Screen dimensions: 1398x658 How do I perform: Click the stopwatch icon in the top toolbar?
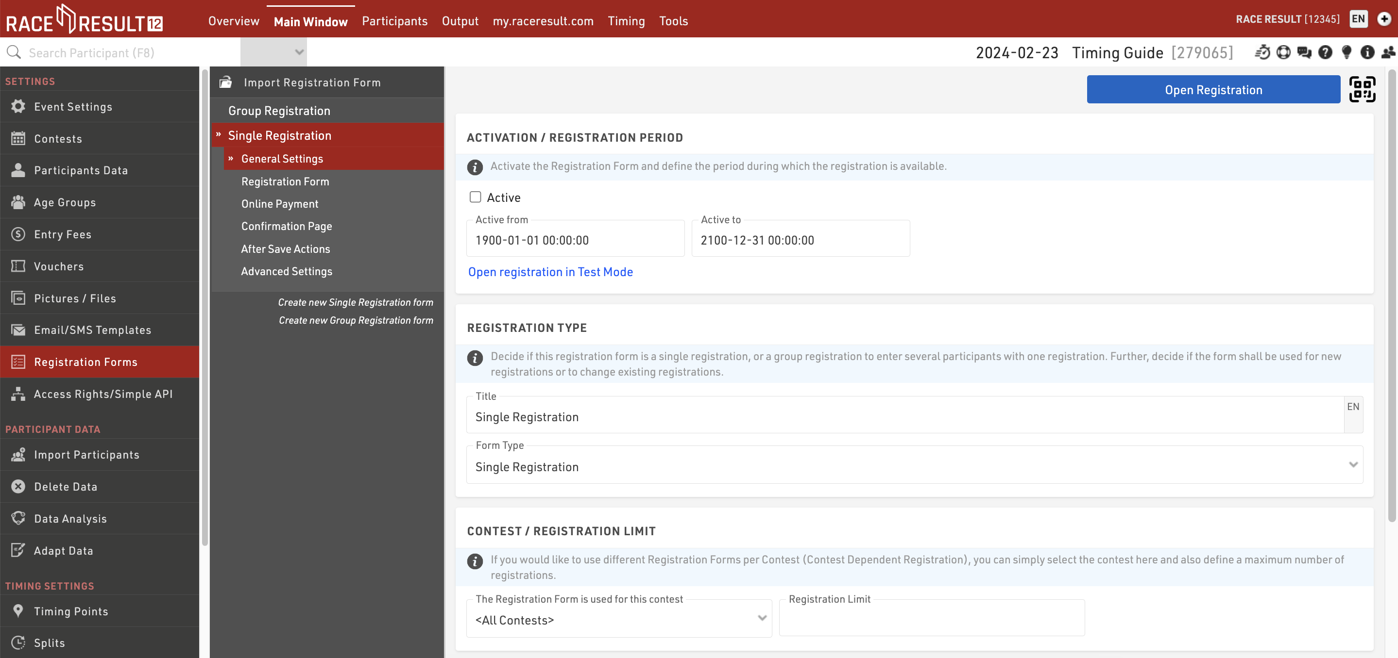pos(1262,52)
